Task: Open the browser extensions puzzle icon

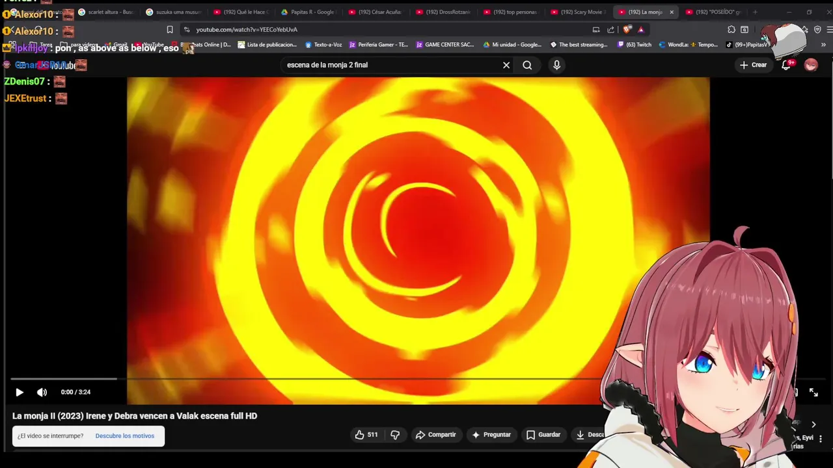Action: coord(731,29)
